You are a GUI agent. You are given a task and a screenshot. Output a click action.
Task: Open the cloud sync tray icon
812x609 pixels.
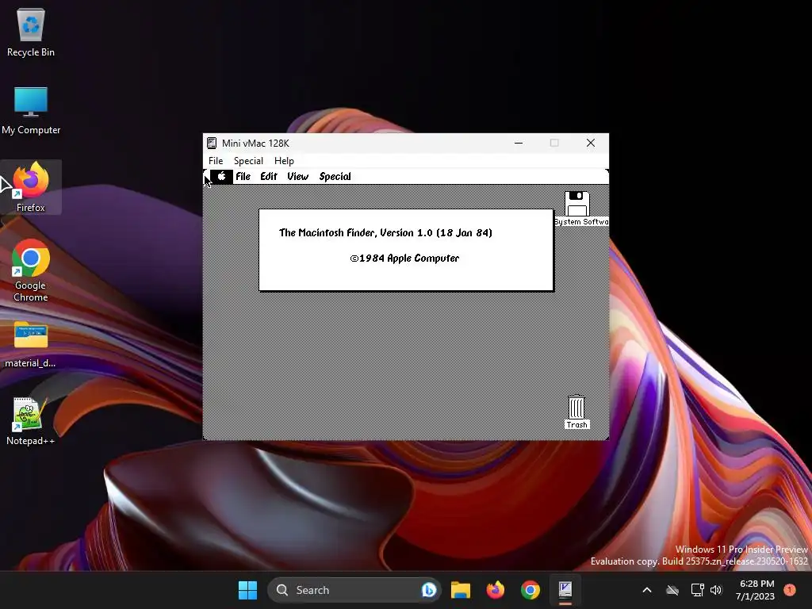coord(672,590)
